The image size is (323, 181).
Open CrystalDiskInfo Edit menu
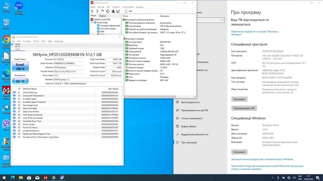pyautogui.click(x=19, y=41)
